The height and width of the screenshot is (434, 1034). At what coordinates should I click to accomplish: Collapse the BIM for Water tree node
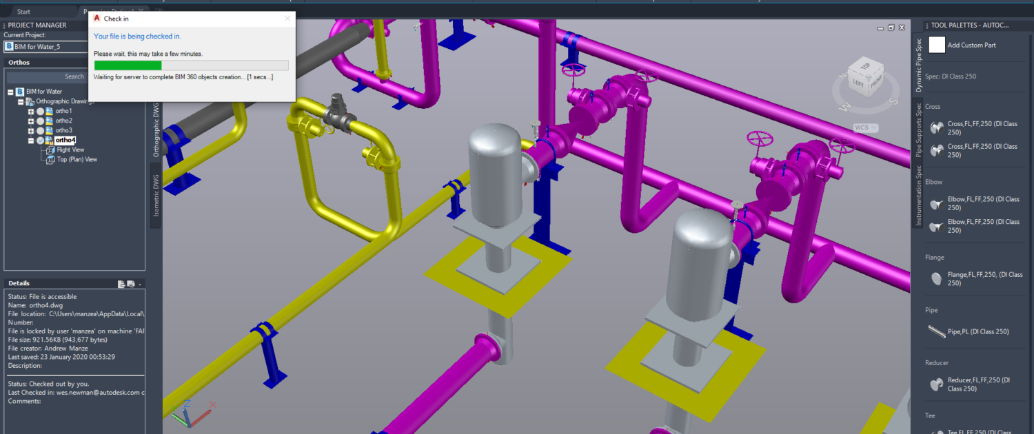click(x=10, y=92)
